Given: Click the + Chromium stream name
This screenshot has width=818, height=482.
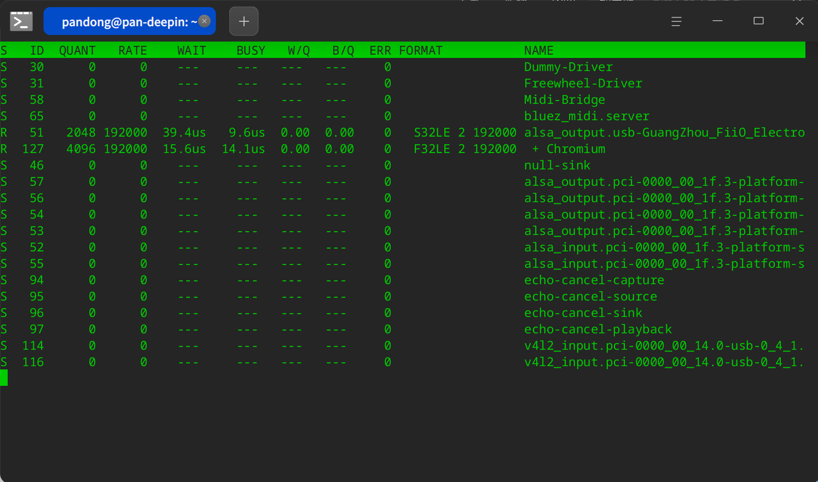Looking at the screenshot, I should tap(568, 149).
